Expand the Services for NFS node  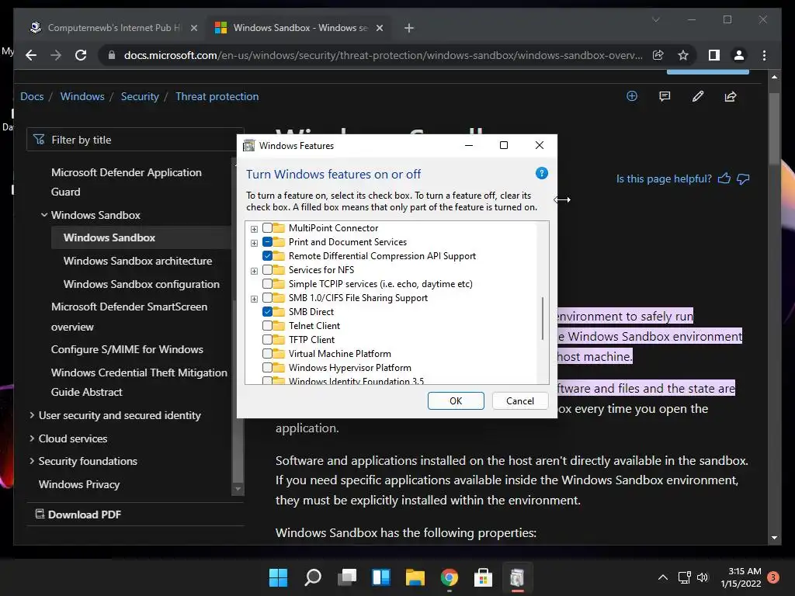[x=254, y=271]
